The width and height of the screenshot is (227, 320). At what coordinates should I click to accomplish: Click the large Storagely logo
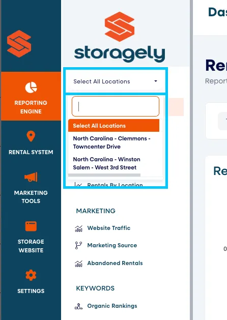pyautogui.click(x=120, y=37)
